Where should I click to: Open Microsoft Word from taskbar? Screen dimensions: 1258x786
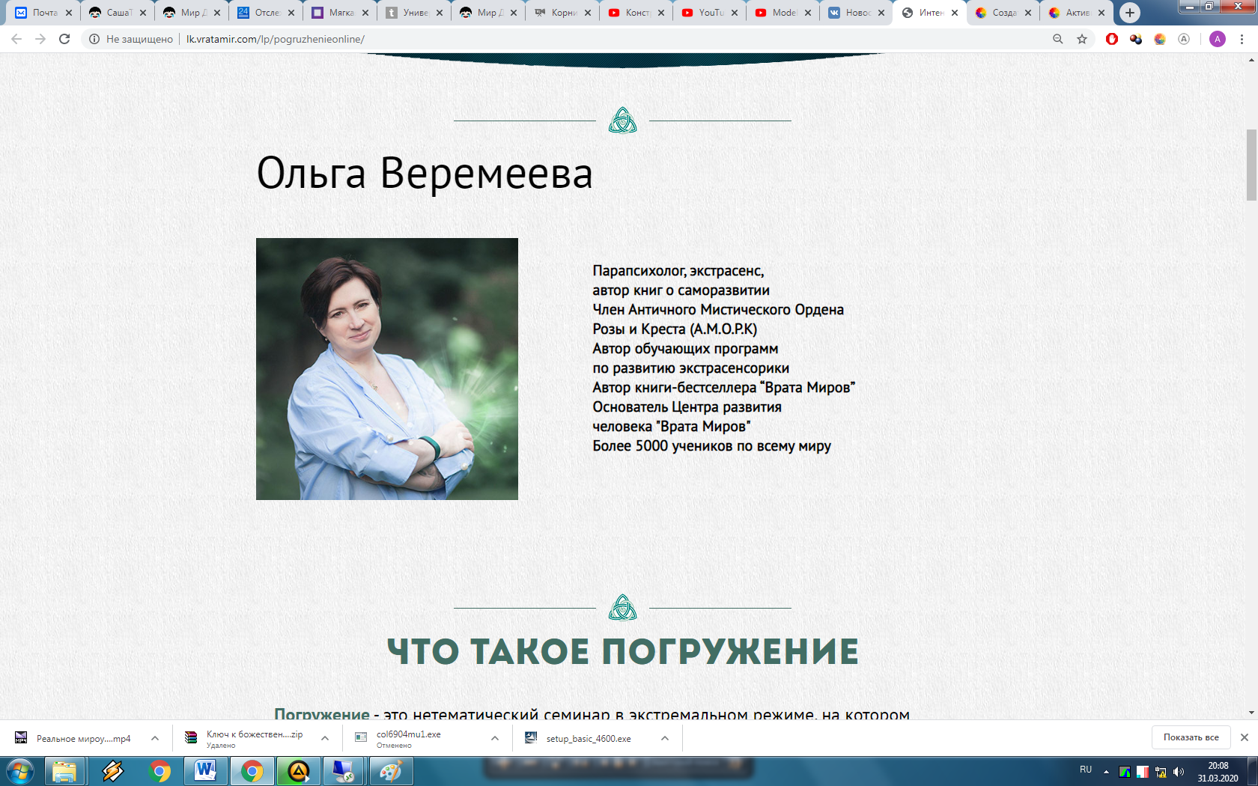tap(205, 771)
